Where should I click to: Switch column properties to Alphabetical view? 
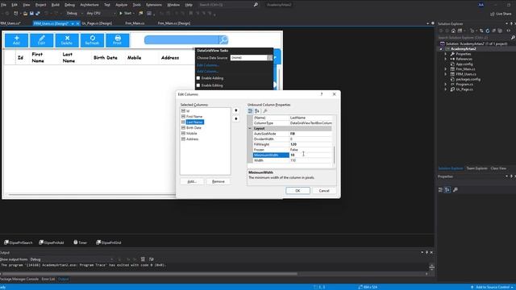257,111
